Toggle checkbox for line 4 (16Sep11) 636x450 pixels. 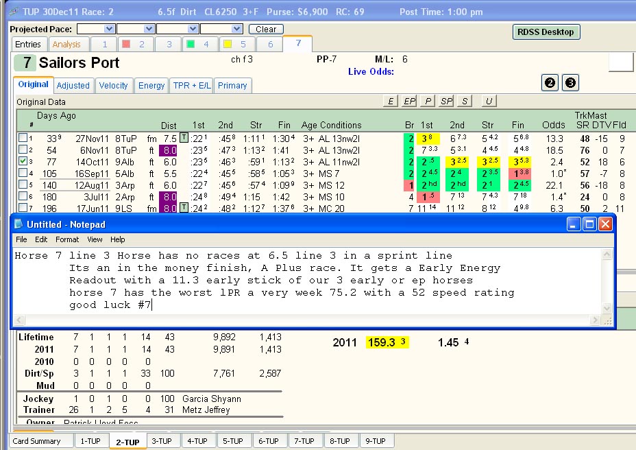point(23,173)
